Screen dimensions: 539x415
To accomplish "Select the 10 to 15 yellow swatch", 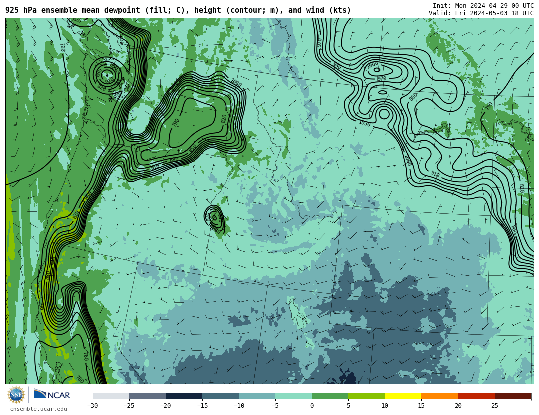I will pyautogui.click(x=403, y=396).
